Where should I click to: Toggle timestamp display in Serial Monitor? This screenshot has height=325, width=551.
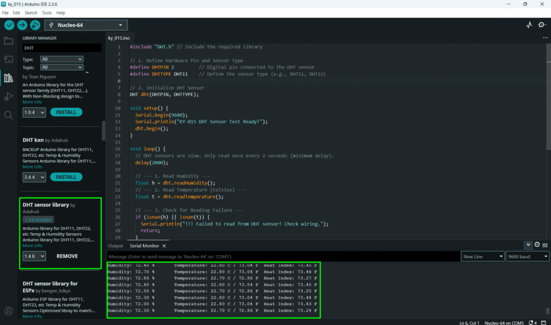(x=537, y=245)
